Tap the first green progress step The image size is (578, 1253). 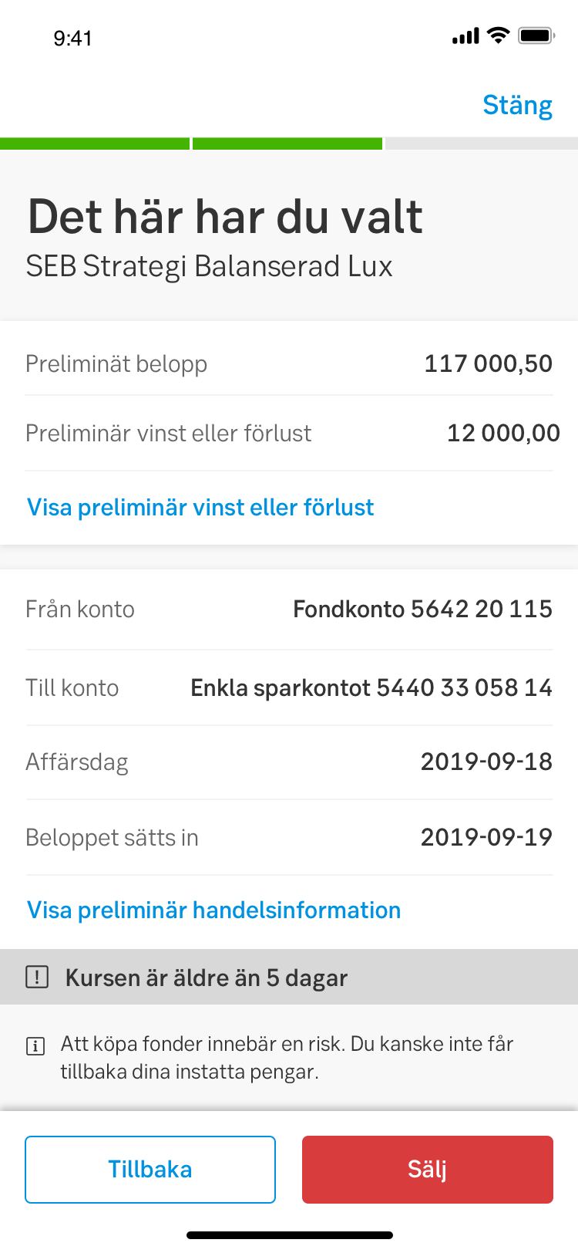[95, 144]
